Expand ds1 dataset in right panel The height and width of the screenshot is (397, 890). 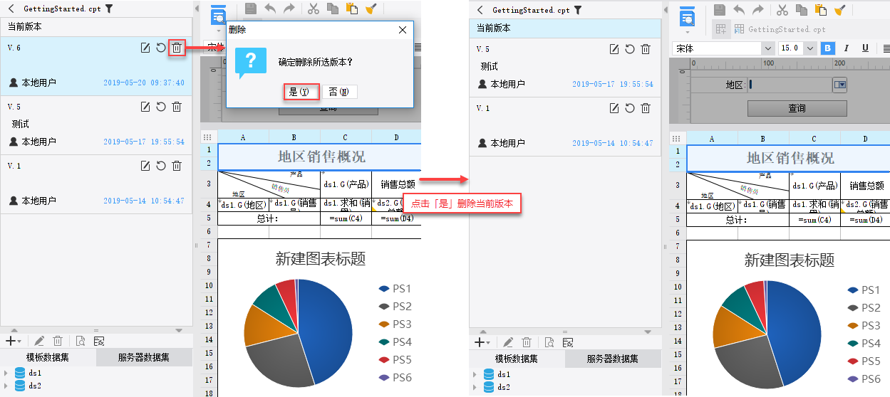coord(475,374)
